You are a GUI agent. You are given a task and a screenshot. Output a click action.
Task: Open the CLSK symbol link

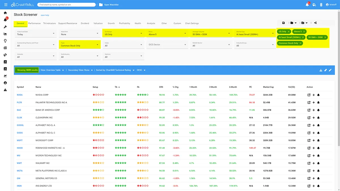coord(19,117)
